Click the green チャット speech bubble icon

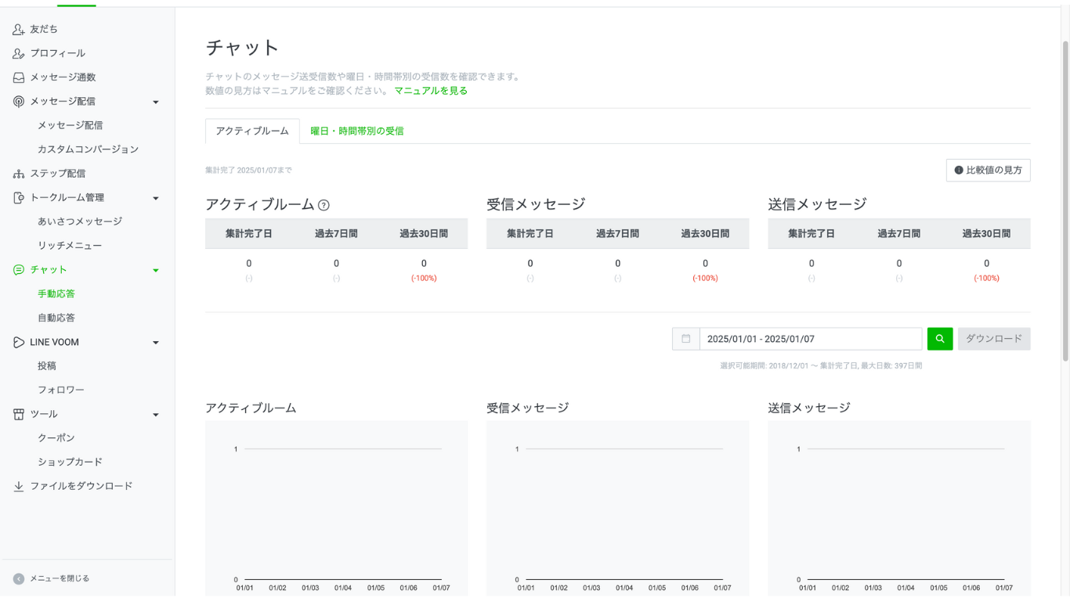pos(19,270)
